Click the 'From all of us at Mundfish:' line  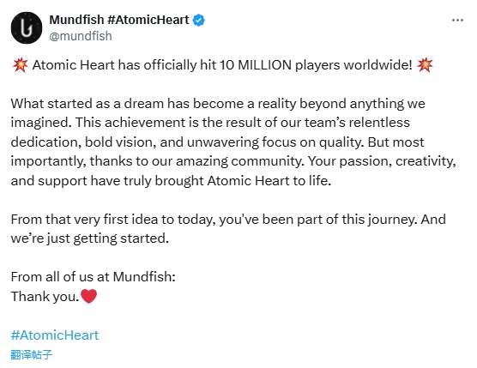[x=94, y=277]
